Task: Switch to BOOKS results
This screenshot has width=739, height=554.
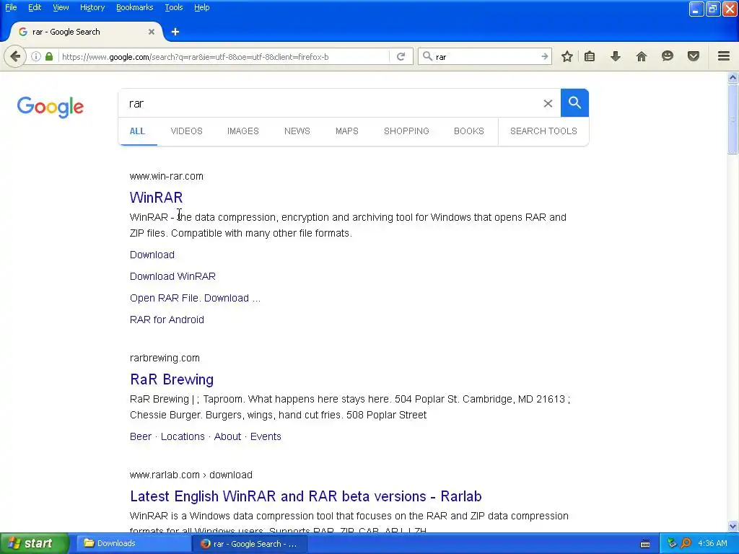Action: point(469,131)
